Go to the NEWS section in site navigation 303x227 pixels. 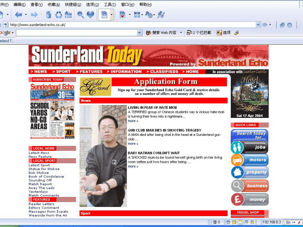point(39,71)
